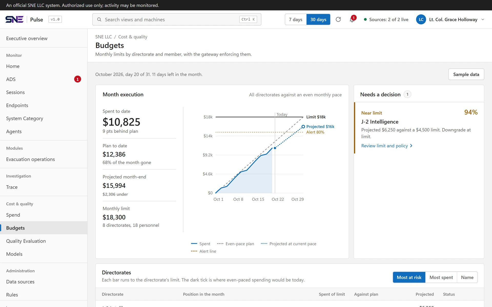Click the LC user avatar

(x=421, y=19)
